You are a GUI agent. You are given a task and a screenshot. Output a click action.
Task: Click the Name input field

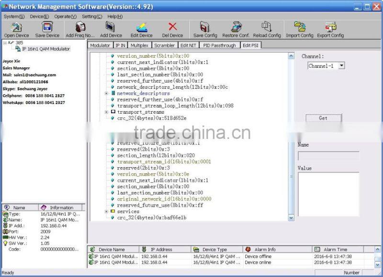pyautogui.click(x=328, y=156)
